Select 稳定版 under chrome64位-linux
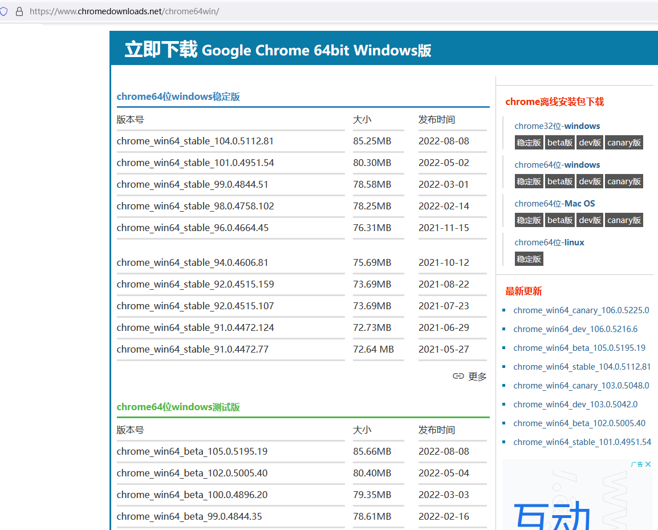Screen dimensions: 658x530 point(529,259)
